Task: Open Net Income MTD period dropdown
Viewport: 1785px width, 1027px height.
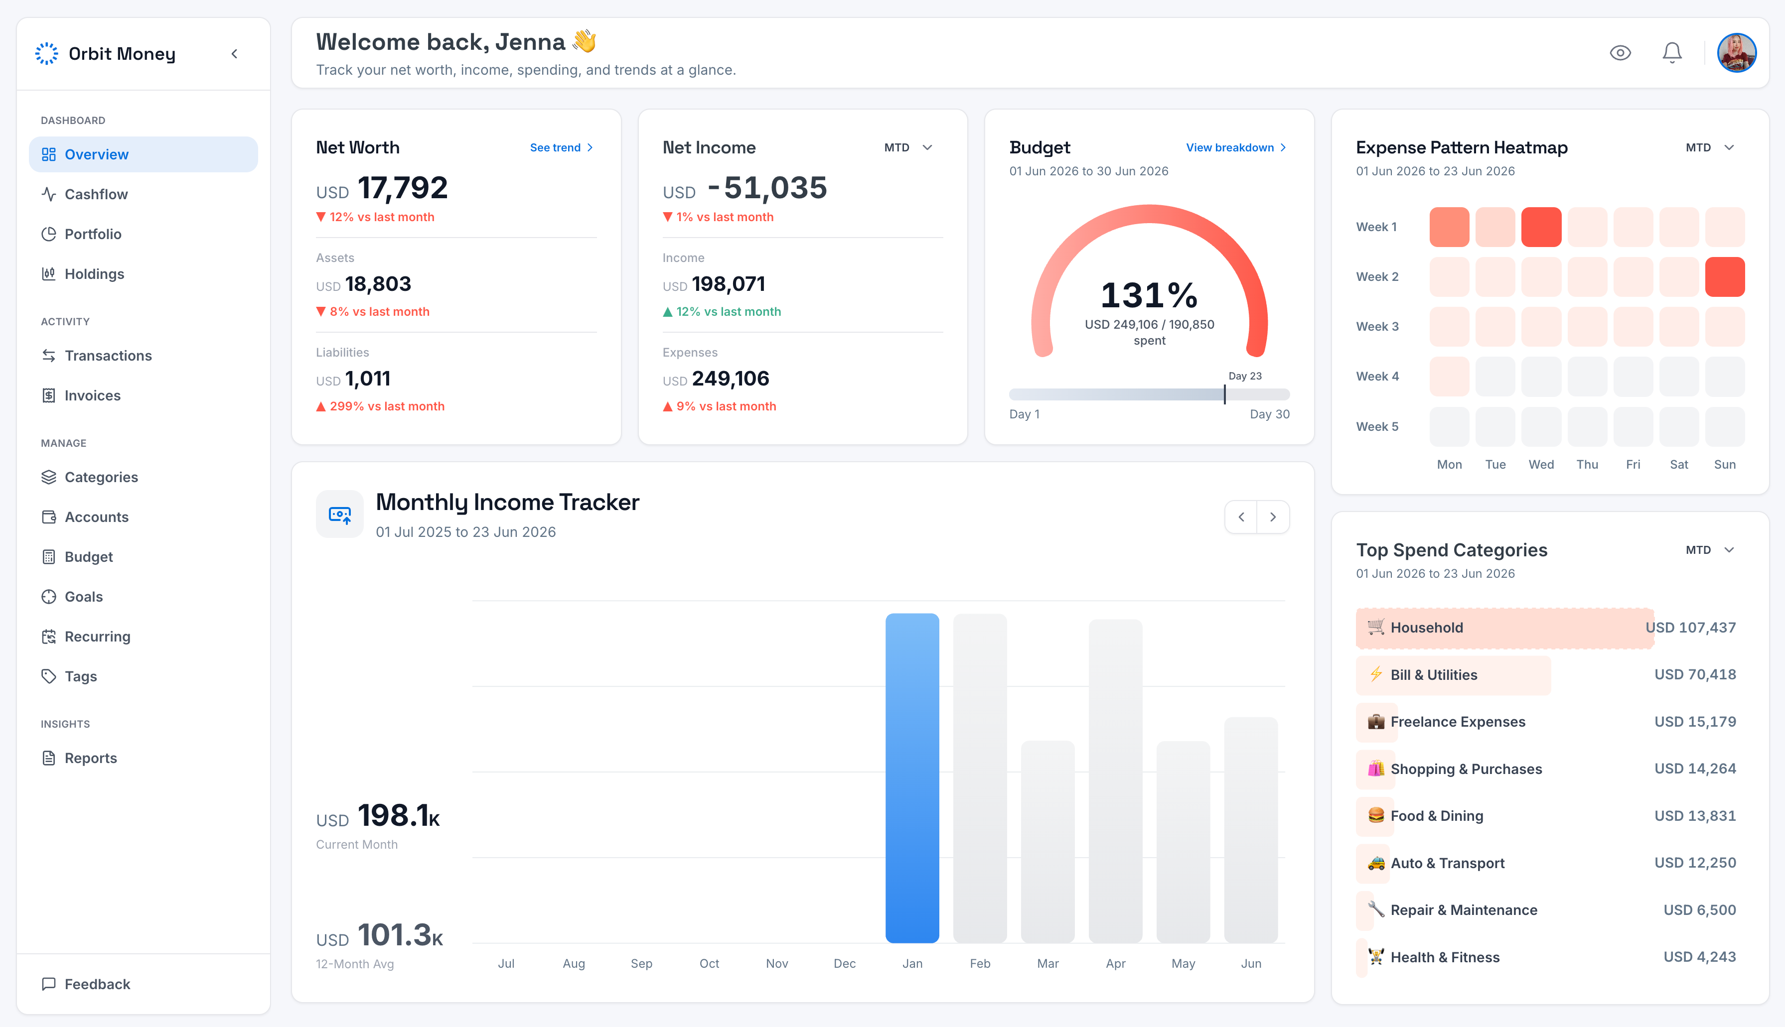Action: click(x=909, y=147)
